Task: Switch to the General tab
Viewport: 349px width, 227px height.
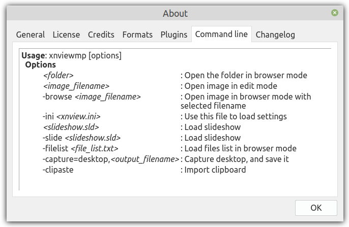Action: [x=31, y=35]
